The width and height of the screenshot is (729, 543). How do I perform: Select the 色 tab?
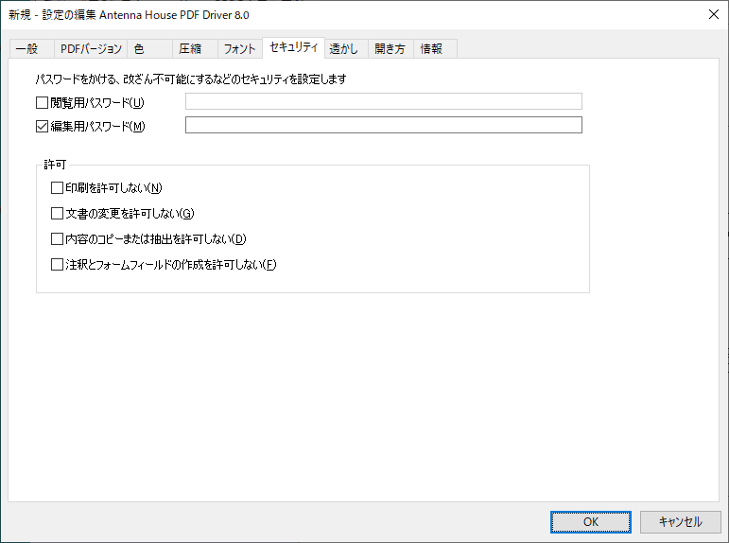149,49
